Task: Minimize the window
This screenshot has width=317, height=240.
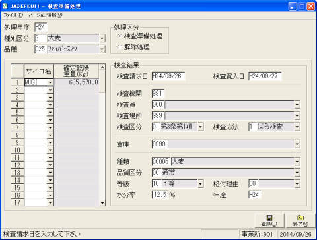Action: click(292, 6)
